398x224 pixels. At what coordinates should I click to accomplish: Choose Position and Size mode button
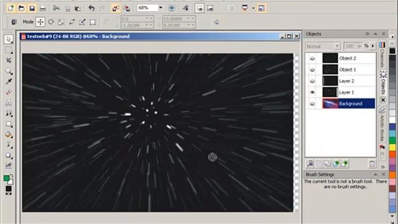pos(40,22)
